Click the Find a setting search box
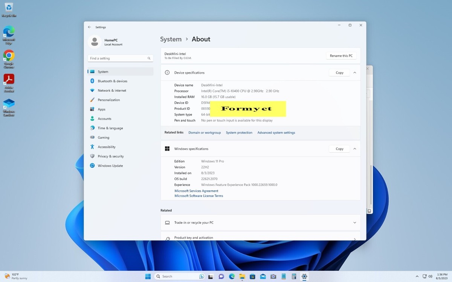Image resolution: width=452 pixels, height=282 pixels. coord(121,58)
